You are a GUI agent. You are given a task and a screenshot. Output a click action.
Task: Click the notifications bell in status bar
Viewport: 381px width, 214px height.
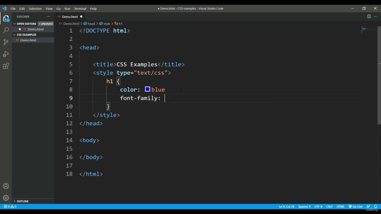376,207
